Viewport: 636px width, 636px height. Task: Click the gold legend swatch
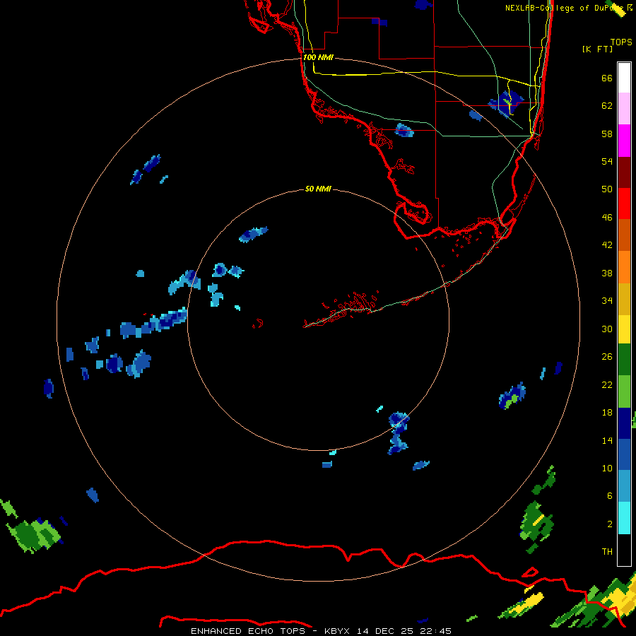pyautogui.click(x=624, y=299)
